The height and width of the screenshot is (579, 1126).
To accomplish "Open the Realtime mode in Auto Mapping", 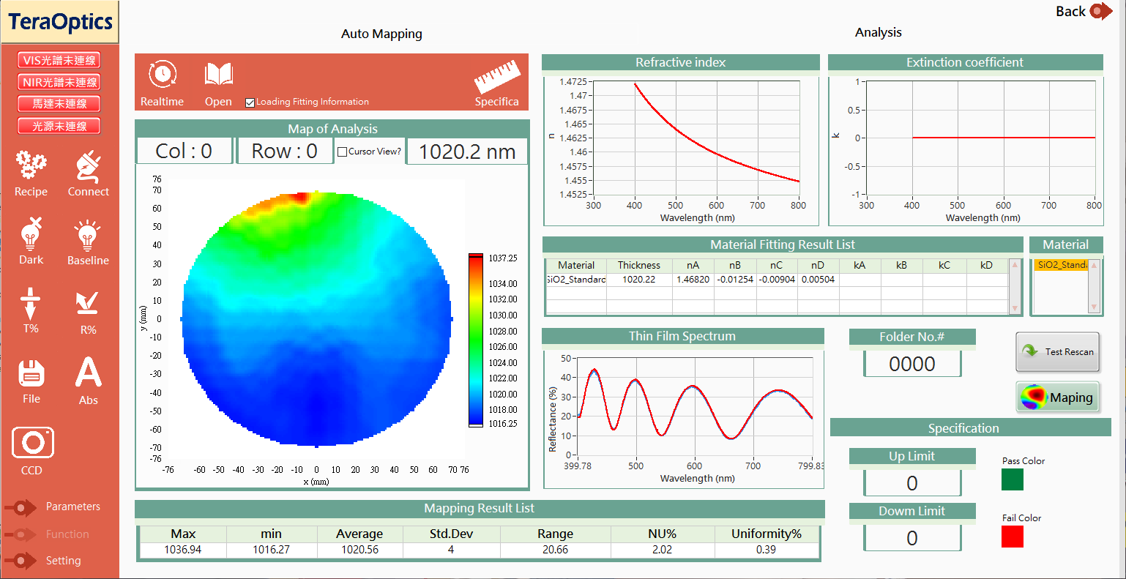I will point(162,75).
